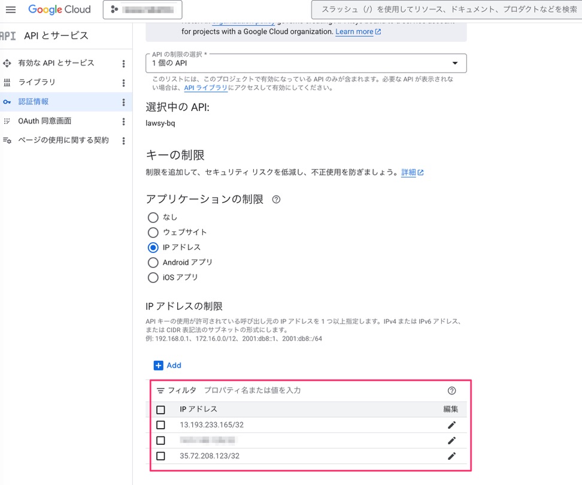Select the ウェブサイト radio option

coord(153,233)
